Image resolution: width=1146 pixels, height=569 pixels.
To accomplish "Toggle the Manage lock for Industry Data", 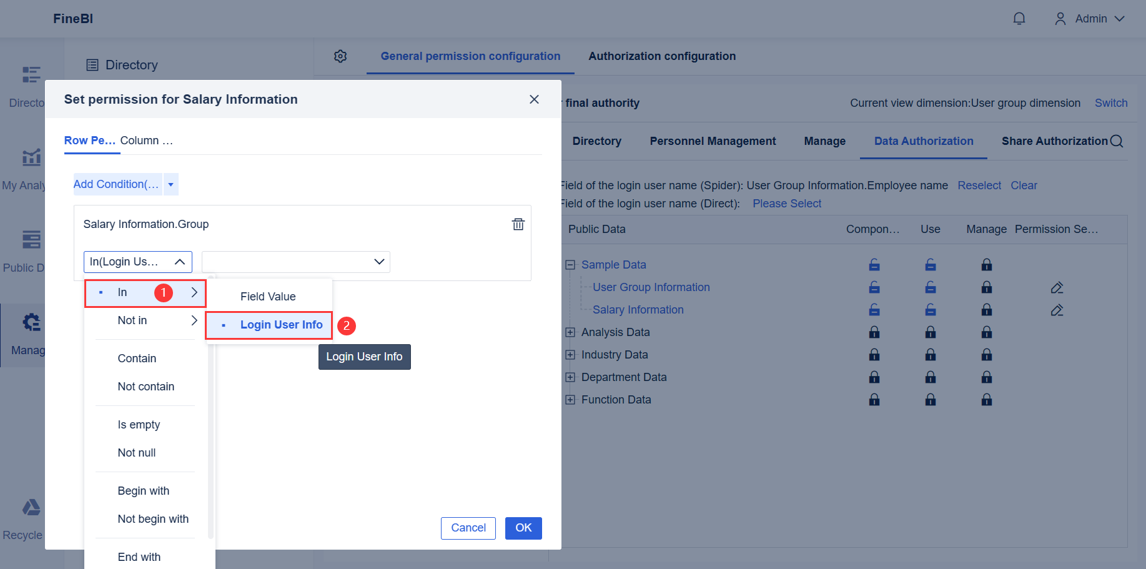I will (x=987, y=354).
